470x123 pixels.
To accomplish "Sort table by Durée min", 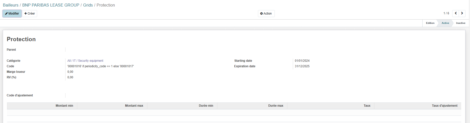I will point(206,106).
